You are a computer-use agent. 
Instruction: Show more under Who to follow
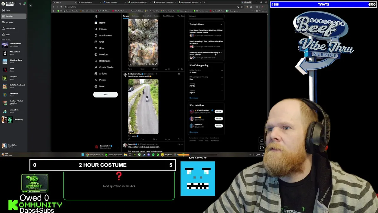193,132
